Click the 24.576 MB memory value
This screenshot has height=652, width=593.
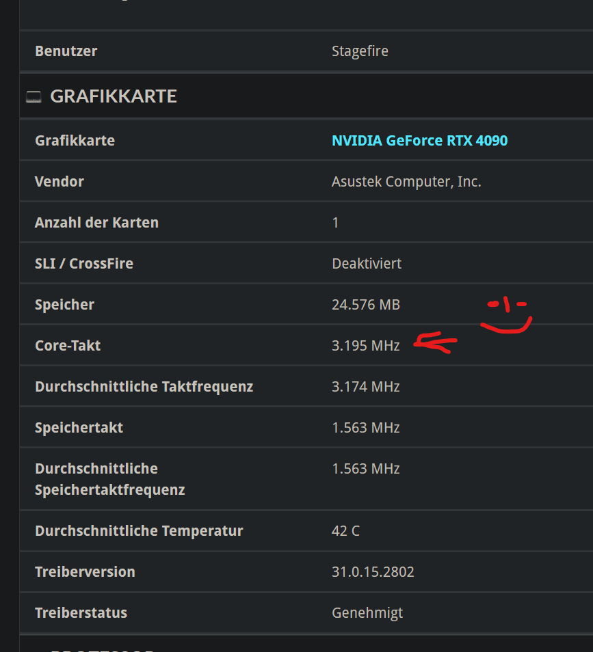[366, 305]
